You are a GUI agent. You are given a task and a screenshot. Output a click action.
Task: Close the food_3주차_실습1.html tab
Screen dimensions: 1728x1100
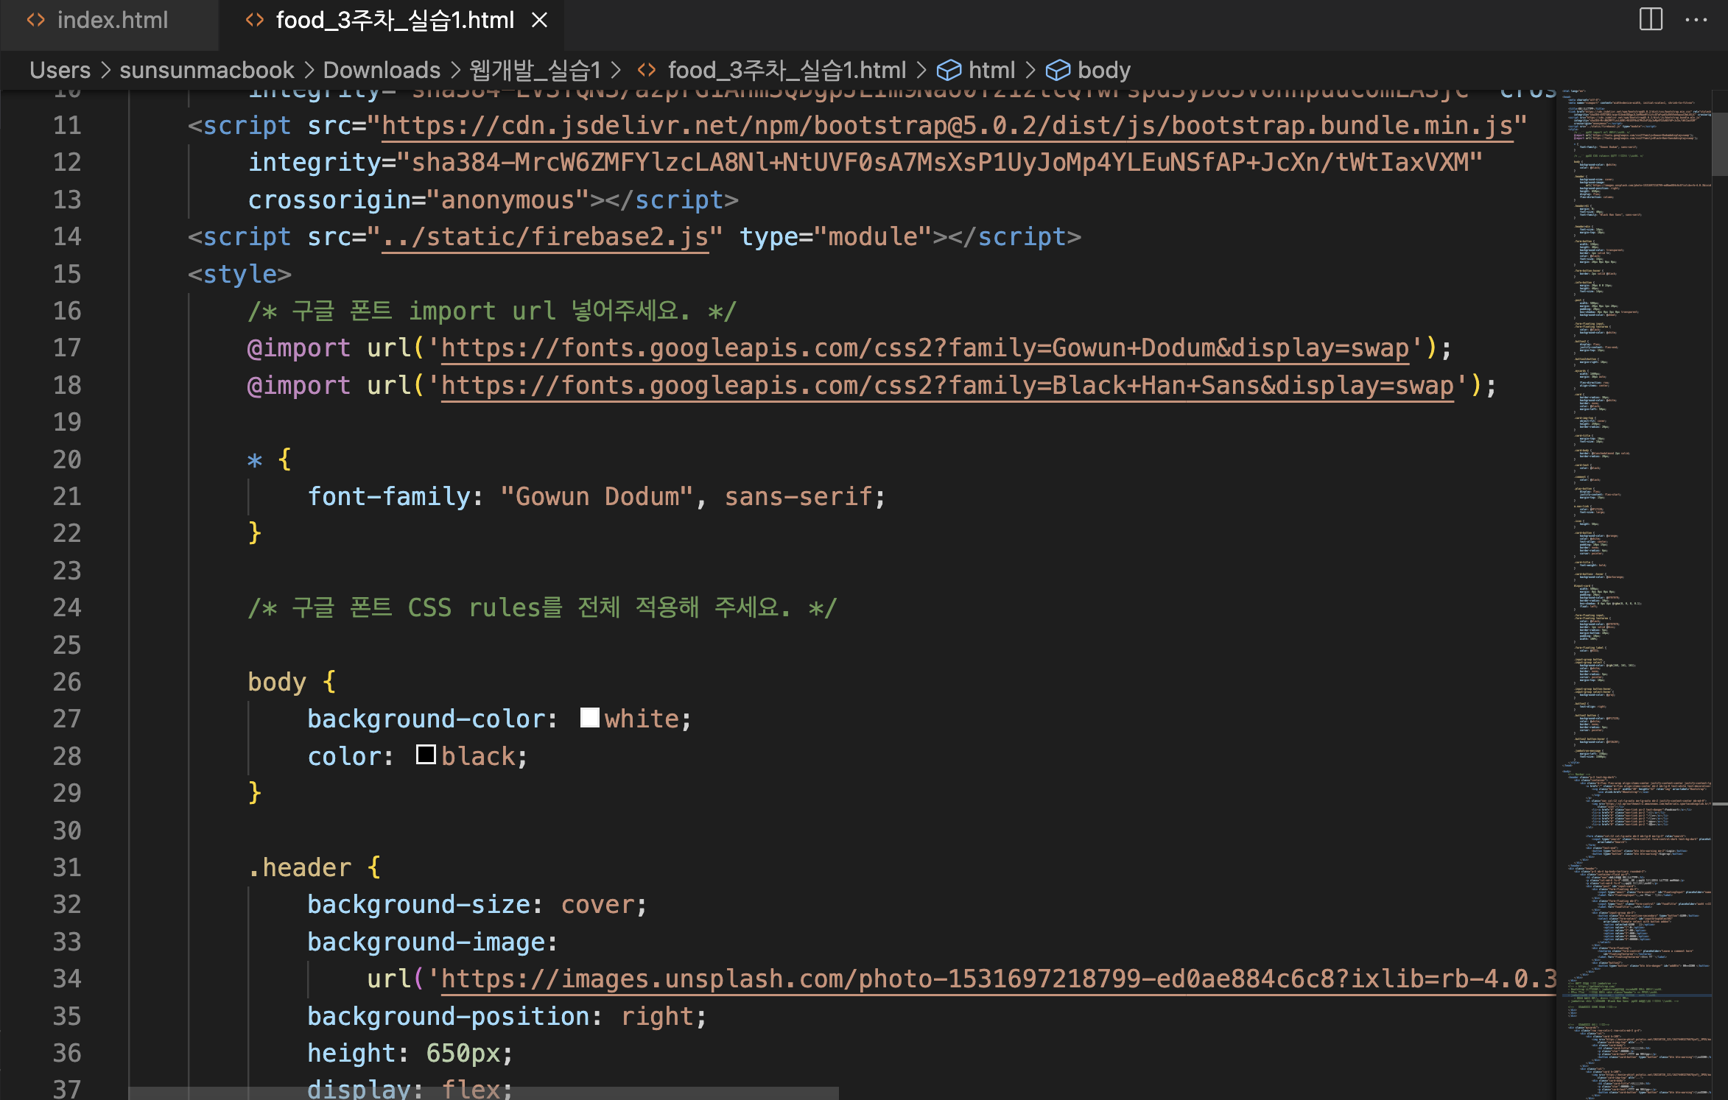540,20
